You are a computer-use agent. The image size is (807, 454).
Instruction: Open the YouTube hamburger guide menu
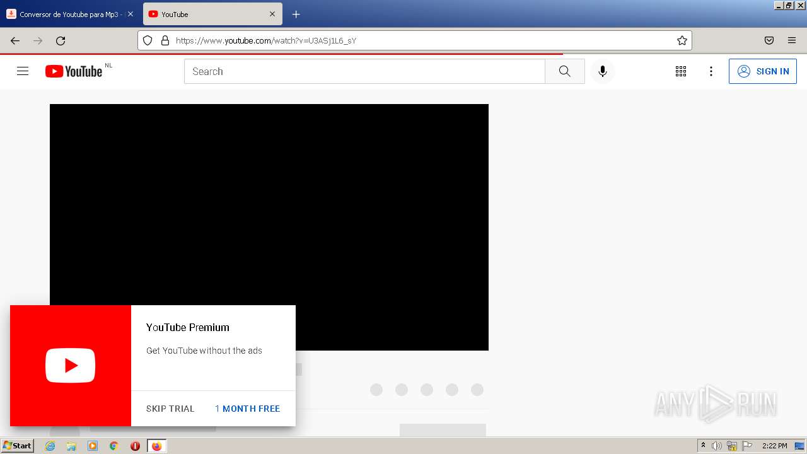[23, 71]
